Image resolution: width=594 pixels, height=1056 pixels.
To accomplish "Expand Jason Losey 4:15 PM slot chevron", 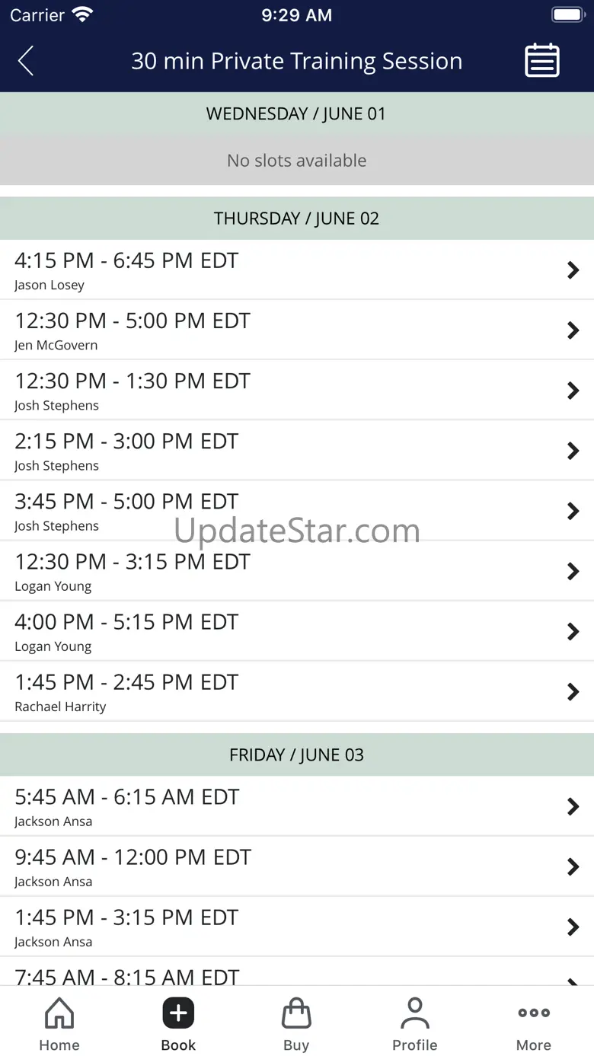I will tap(573, 270).
